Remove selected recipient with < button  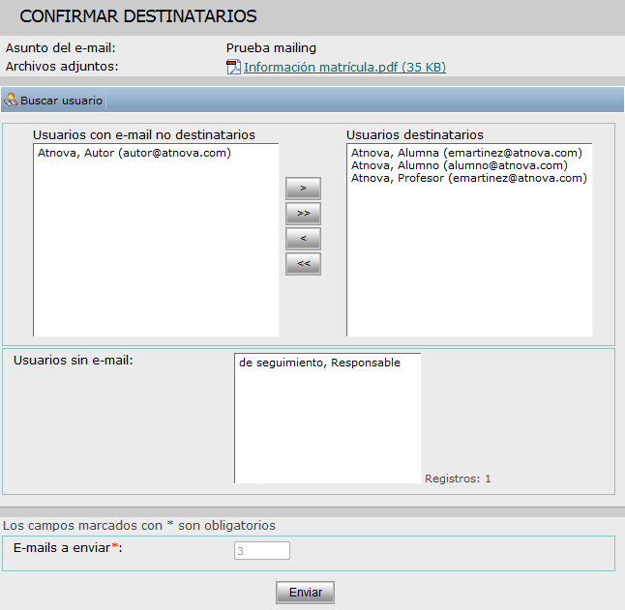coord(304,239)
